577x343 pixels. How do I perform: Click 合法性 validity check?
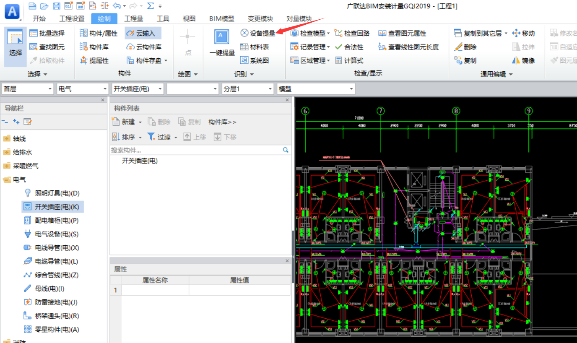(x=349, y=47)
